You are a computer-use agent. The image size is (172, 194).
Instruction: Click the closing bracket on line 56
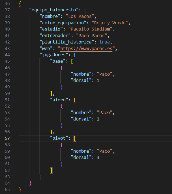(51, 132)
